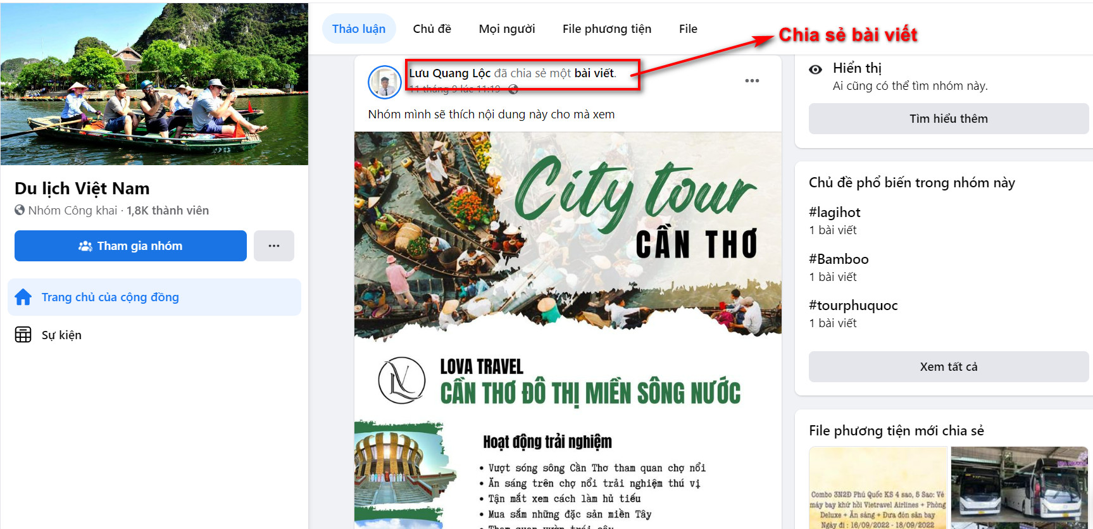
Task: Click the post audience globe icon
Action: tap(513, 89)
